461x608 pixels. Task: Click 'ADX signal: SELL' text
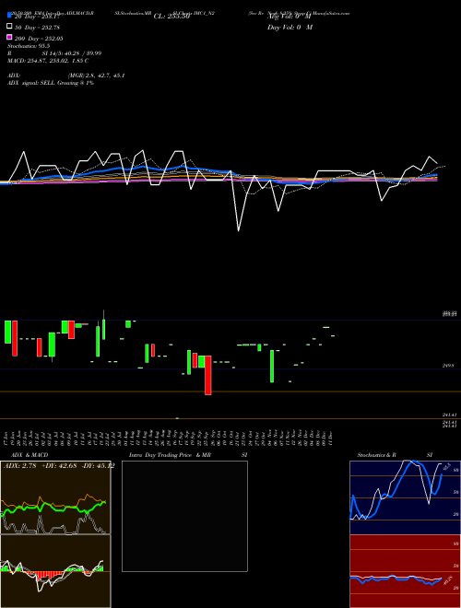point(31,83)
